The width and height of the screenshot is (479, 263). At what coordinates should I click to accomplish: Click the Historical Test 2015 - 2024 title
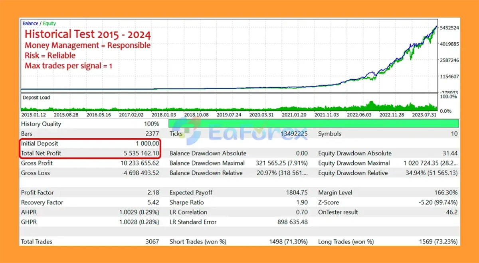pyautogui.click(x=88, y=34)
